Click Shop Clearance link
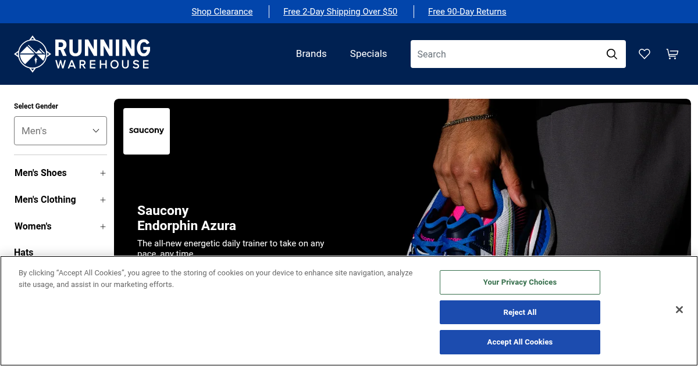698x366 pixels. click(222, 12)
